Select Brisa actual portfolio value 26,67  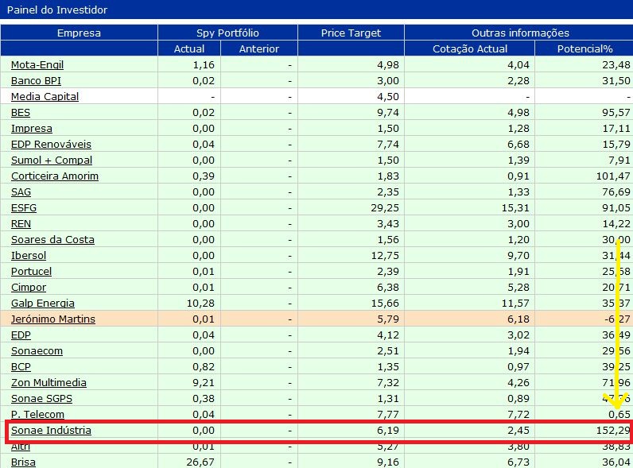[200, 462]
